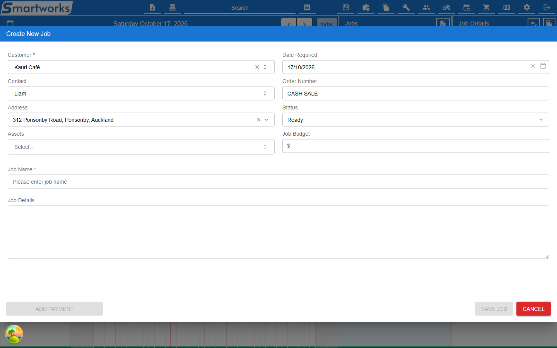Expand the Address dropdown chevron
557x348 pixels.
pos(267,120)
